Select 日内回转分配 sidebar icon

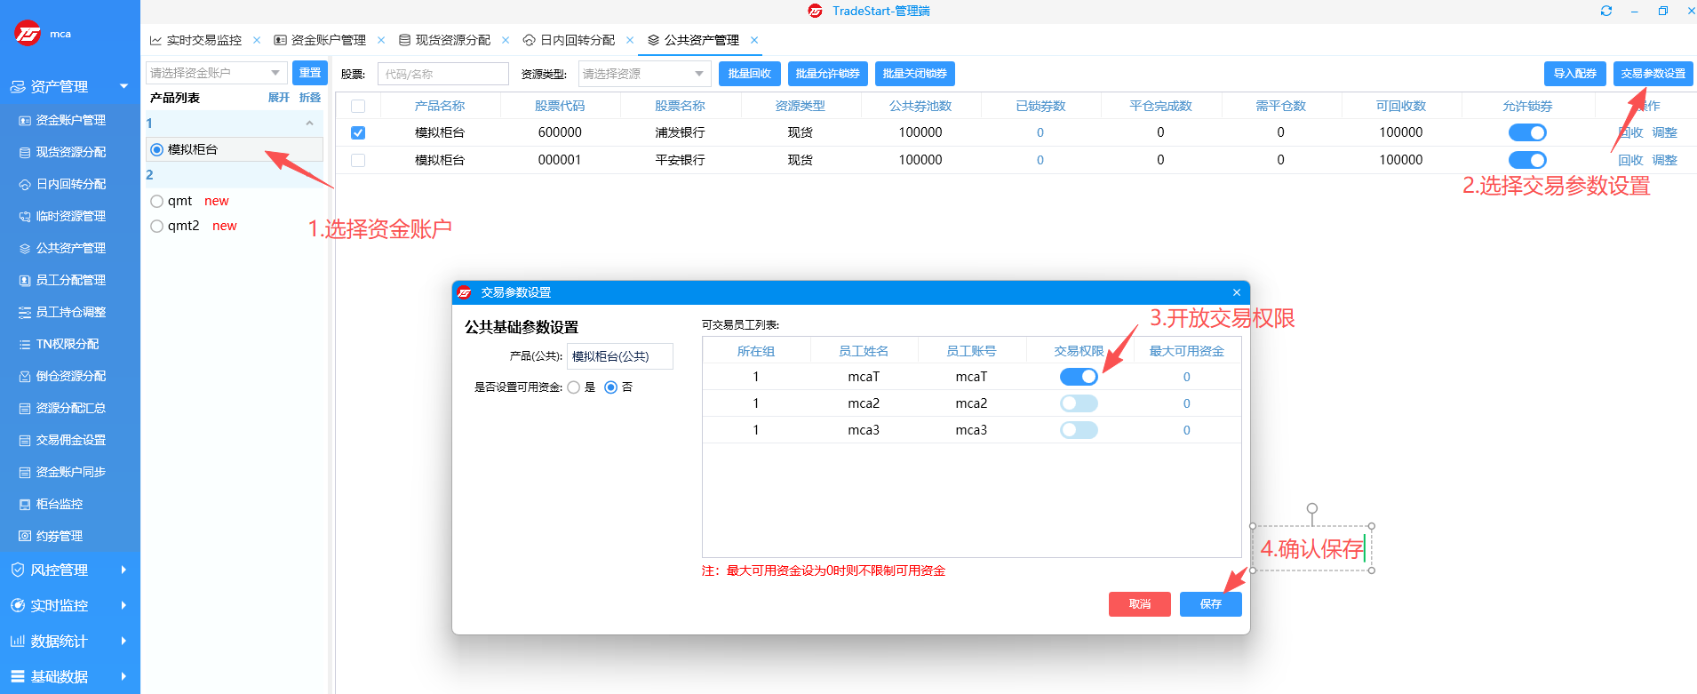click(25, 184)
